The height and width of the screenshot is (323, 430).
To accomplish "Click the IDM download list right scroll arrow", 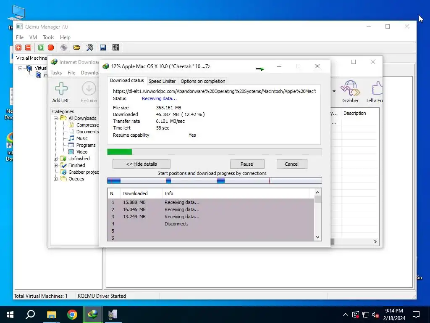I will click(375, 242).
